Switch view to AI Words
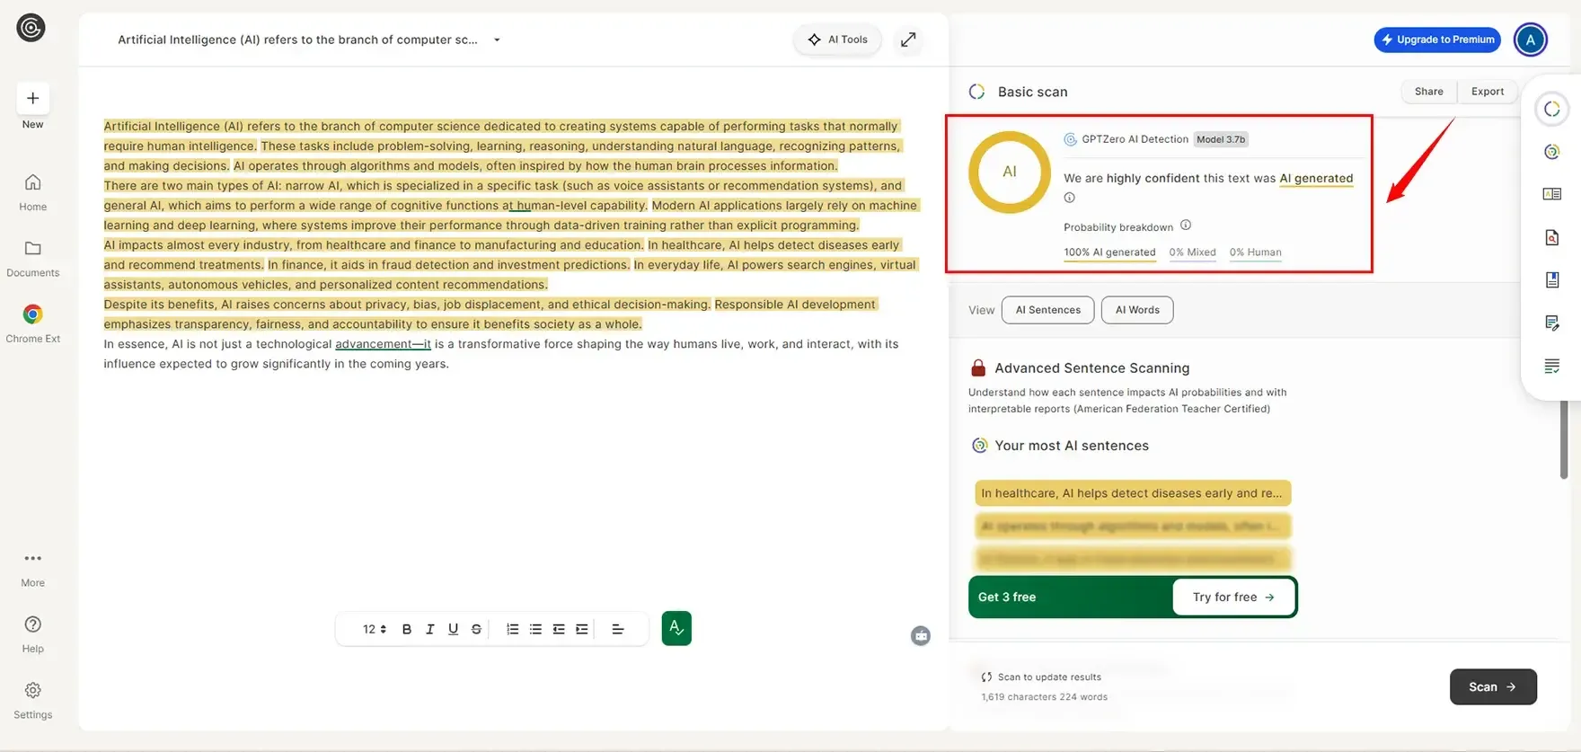This screenshot has width=1581, height=752. tap(1137, 310)
